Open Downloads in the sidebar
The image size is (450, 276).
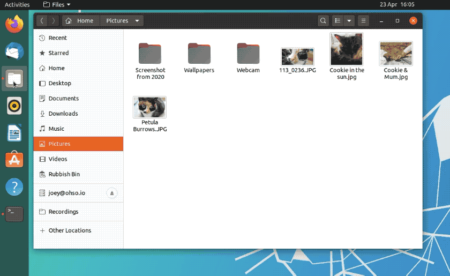63,114
